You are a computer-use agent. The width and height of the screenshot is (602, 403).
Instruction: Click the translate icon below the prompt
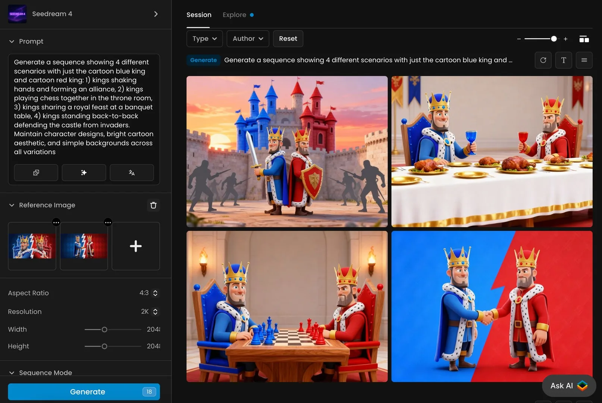132,172
